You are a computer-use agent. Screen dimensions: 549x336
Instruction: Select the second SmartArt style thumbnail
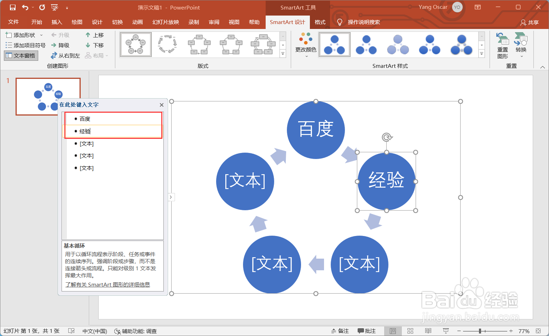coord(366,45)
